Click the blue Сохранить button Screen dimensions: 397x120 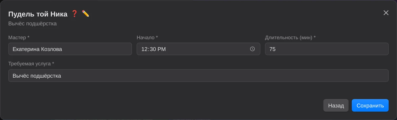pyautogui.click(x=370, y=105)
